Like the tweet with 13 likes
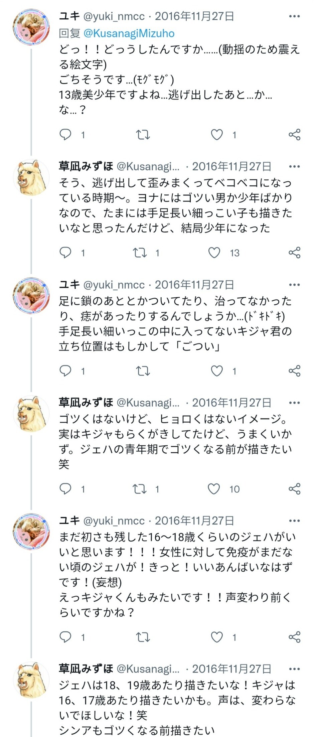Viewport: 314px width, 737px height. 214,253
